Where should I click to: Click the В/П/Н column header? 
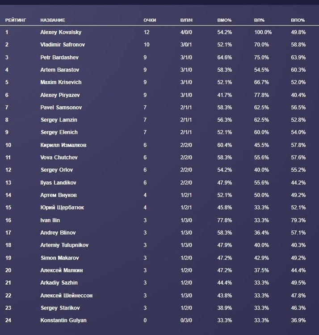click(186, 20)
